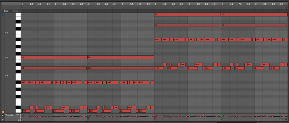Viewport: 289px width, 123px height.
Task: Click ruler position 1.3
Action: tap(40, 4)
